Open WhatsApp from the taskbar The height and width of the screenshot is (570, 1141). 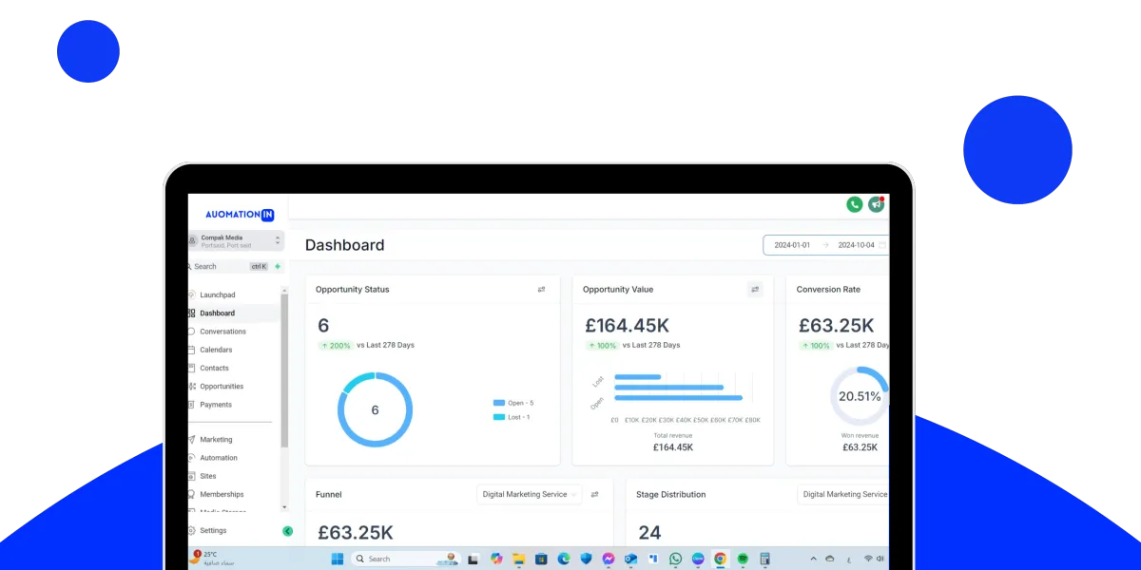click(676, 559)
